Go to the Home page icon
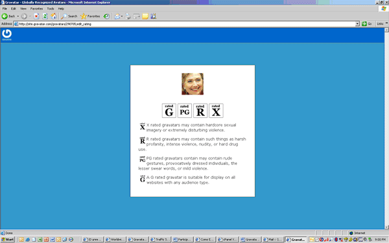389x243 pixels. click(54, 16)
